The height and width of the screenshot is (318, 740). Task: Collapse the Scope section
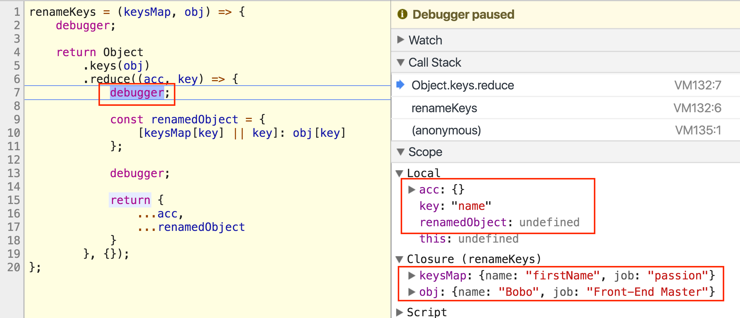pos(401,152)
